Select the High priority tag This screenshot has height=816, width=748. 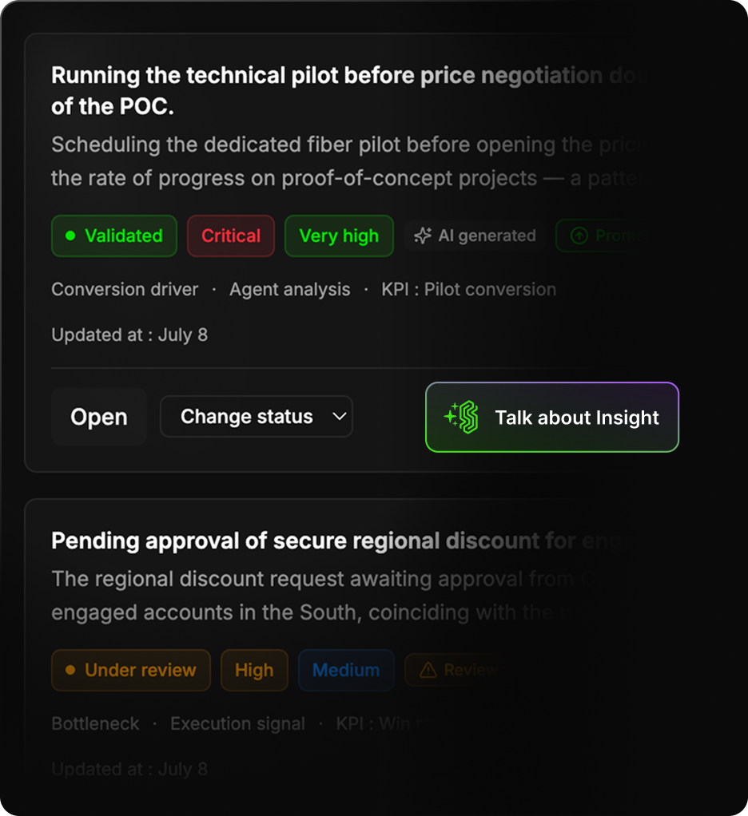tap(254, 670)
